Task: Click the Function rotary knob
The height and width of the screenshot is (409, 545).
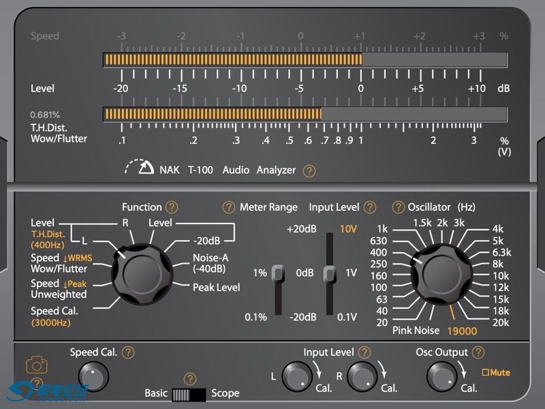Action: [x=142, y=274]
